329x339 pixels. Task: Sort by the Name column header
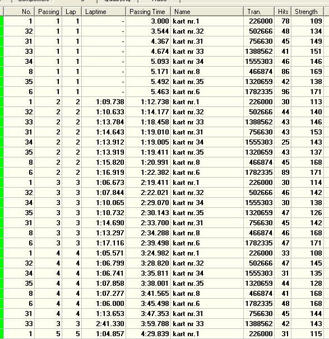(x=207, y=11)
